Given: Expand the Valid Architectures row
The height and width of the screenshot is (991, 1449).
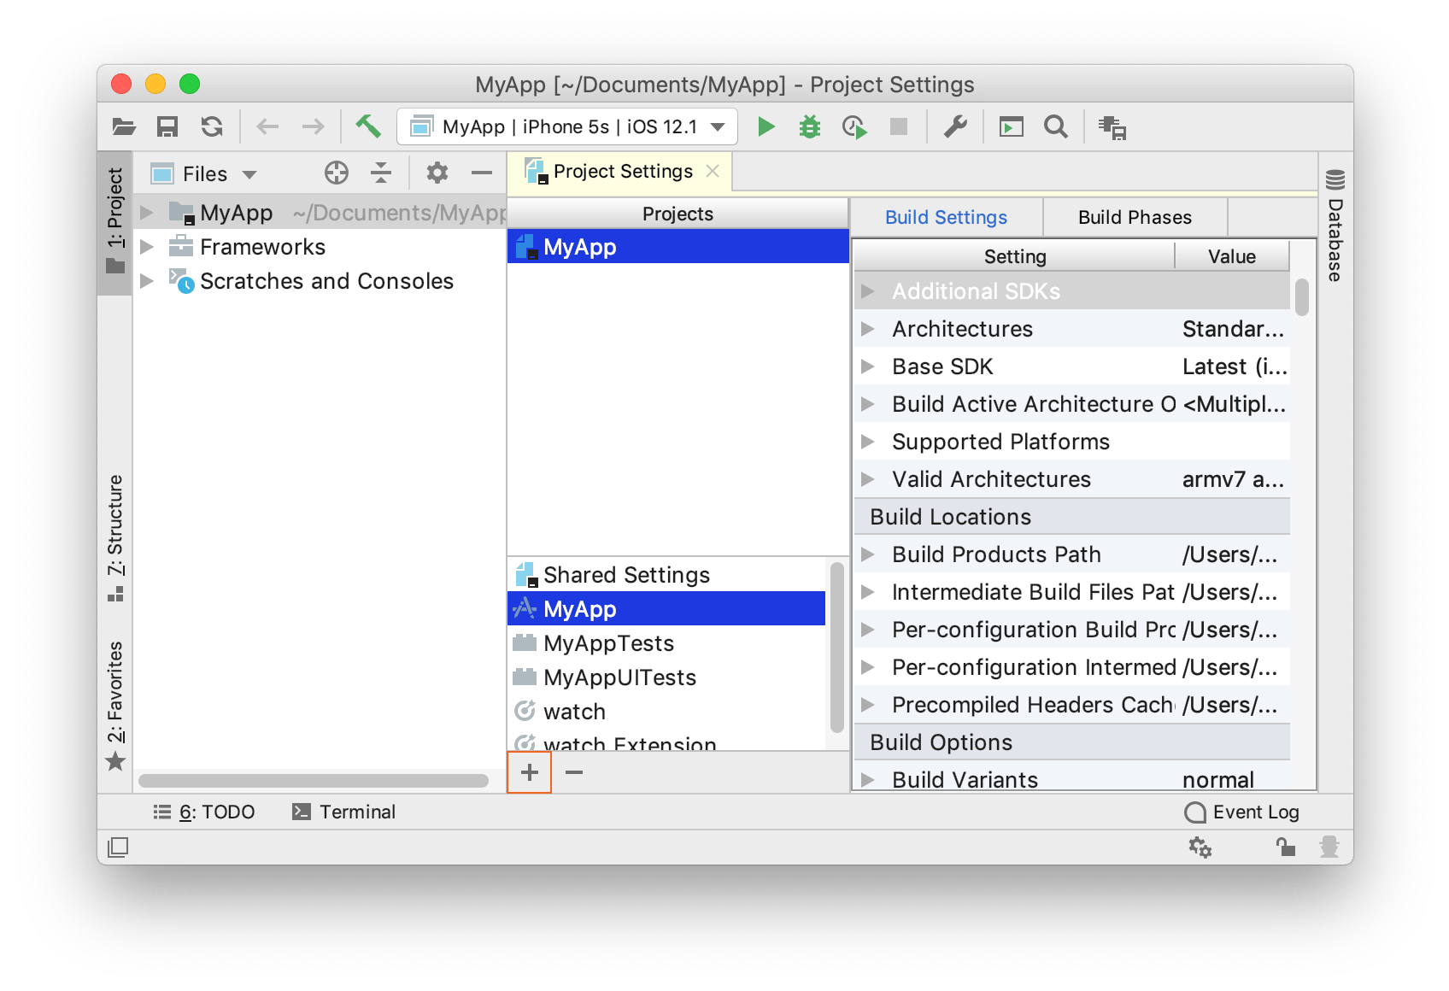Looking at the screenshot, I should pyautogui.click(x=868, y=479).
